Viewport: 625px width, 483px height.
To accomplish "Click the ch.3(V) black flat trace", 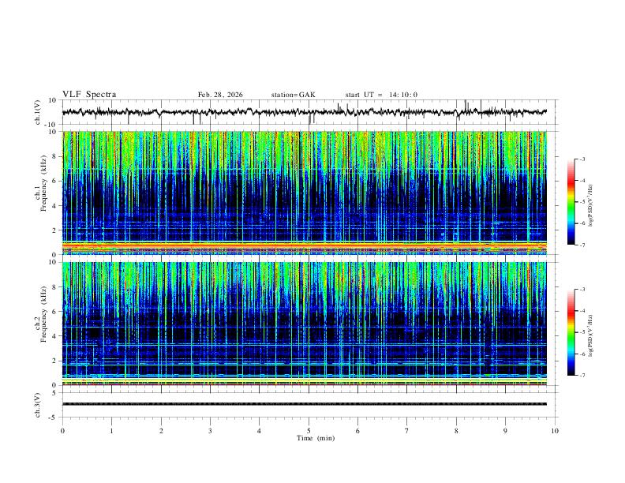I will 305,404.
